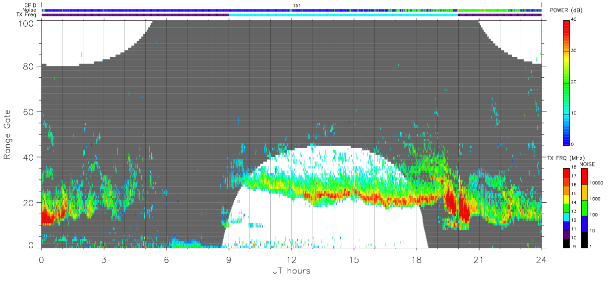Click the "CPID" row label
Viewport: 609px width, 281px height.
coord(30,5)
